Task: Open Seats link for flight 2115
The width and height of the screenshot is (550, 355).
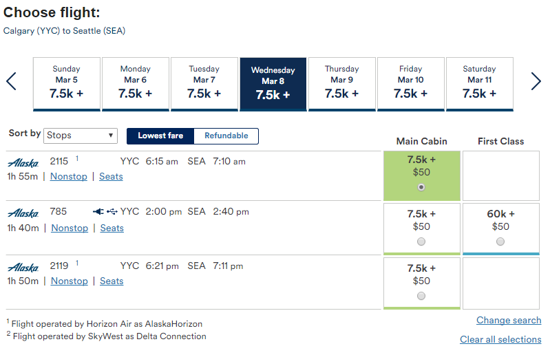Action: [x=111, y=176]
